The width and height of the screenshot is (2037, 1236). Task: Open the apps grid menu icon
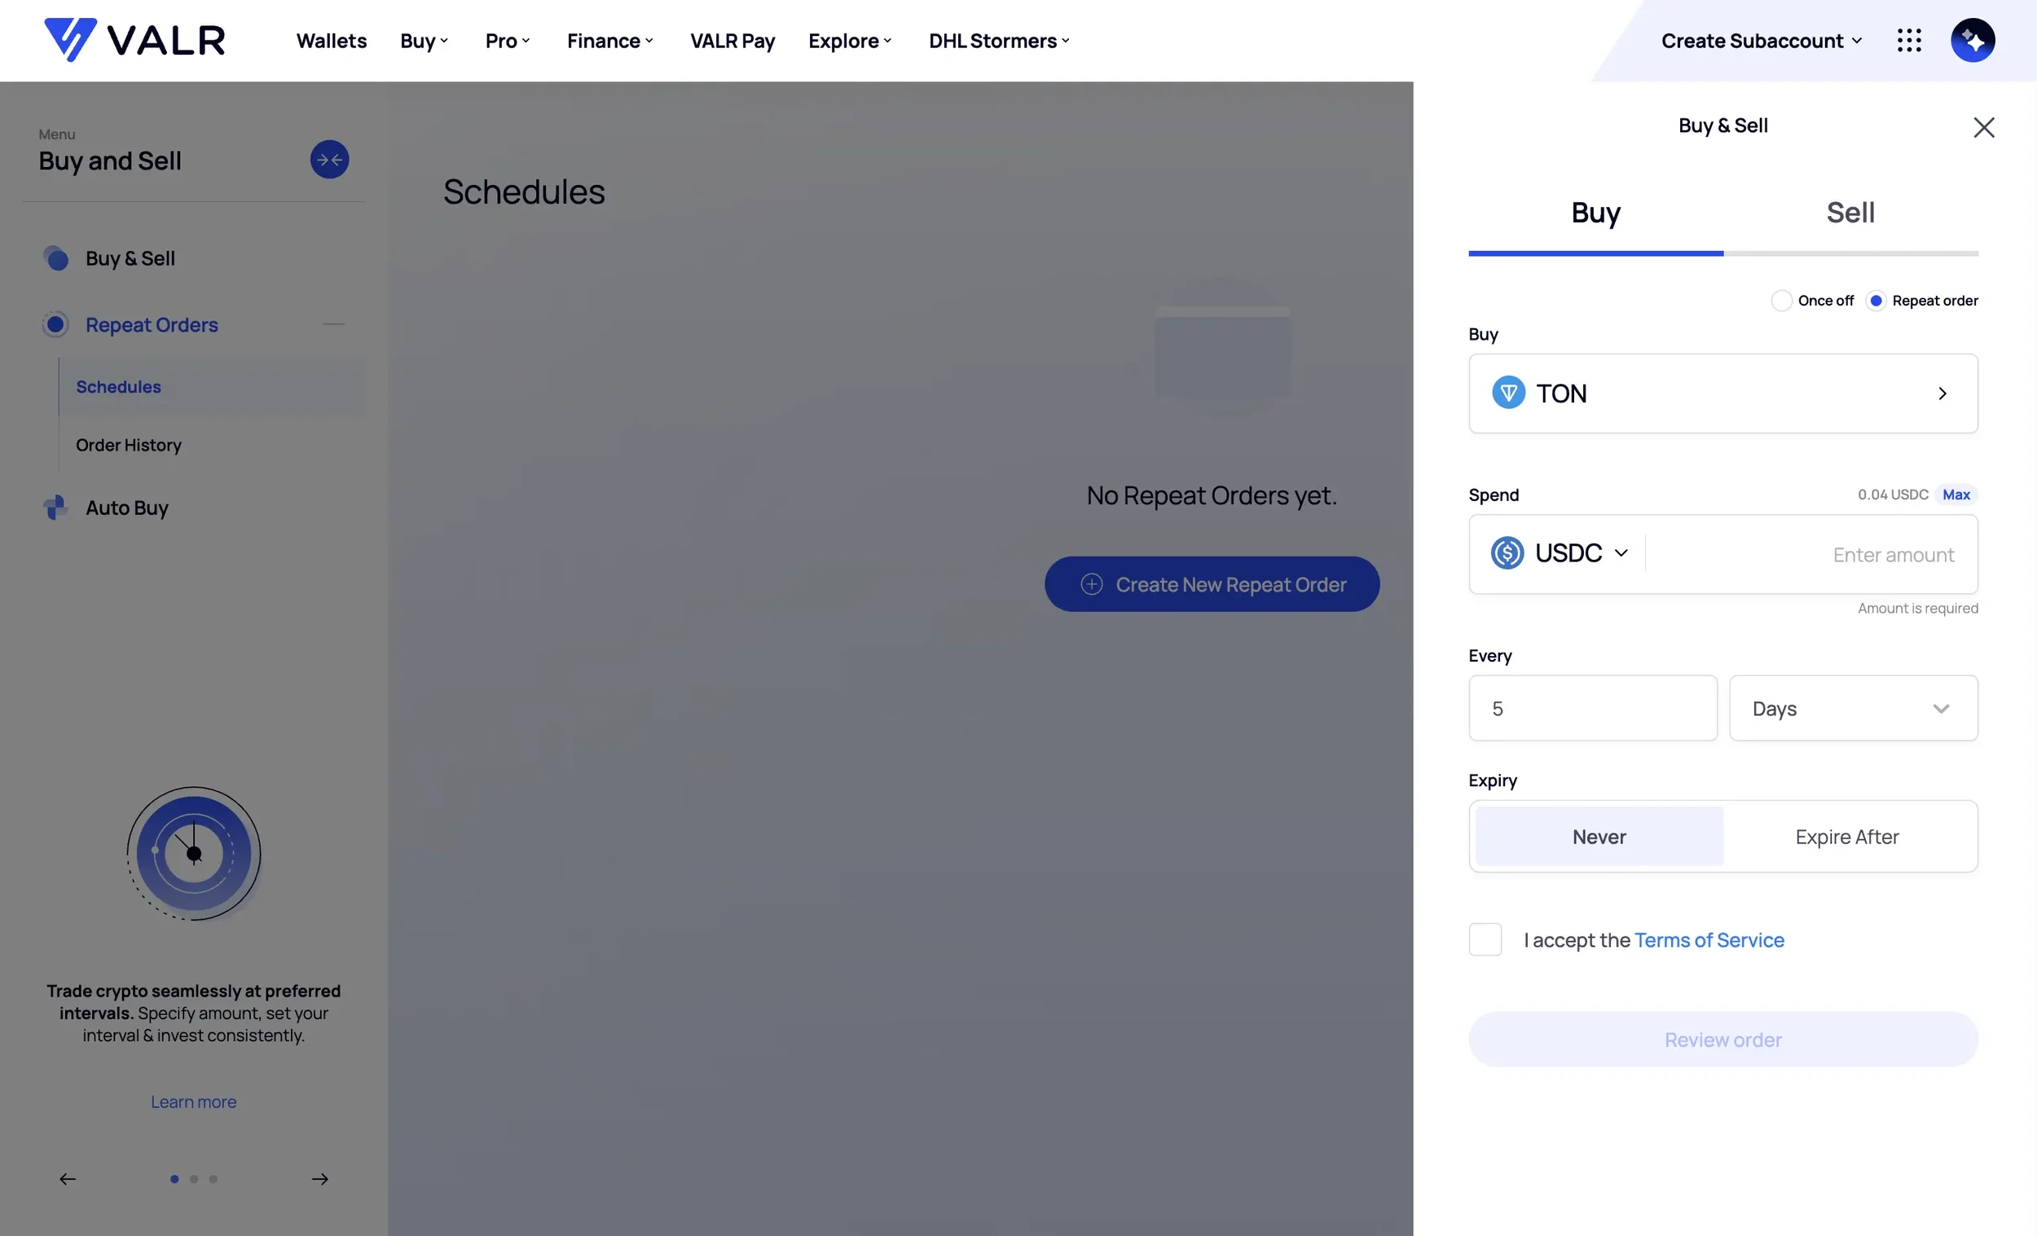tap(1909, 41)
